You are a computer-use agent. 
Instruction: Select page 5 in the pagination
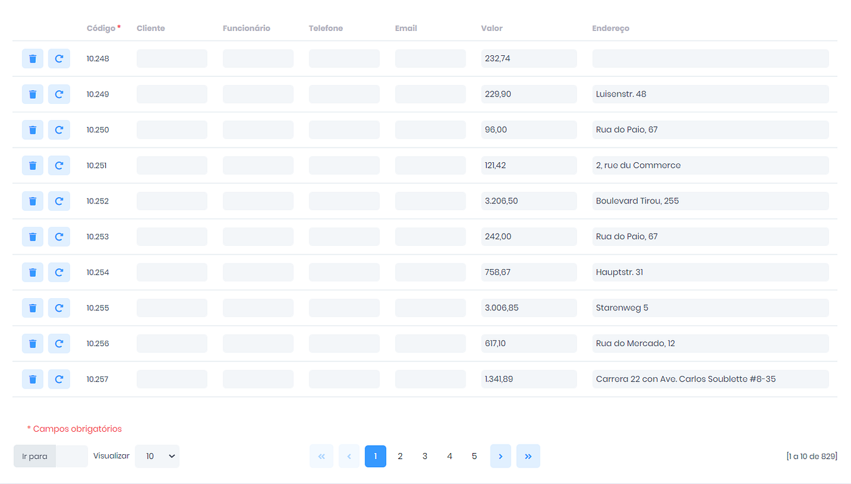tap(474, 456)
